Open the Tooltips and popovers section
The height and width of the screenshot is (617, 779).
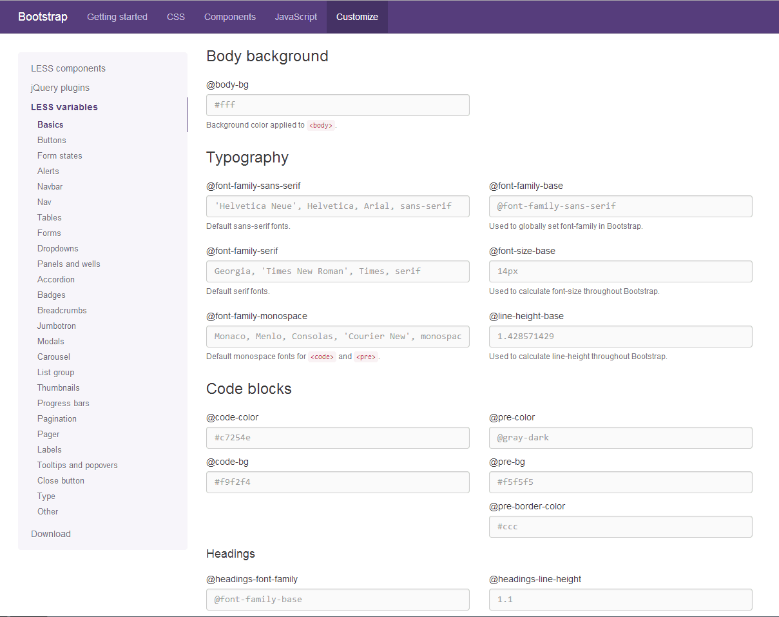pos(77,465)
